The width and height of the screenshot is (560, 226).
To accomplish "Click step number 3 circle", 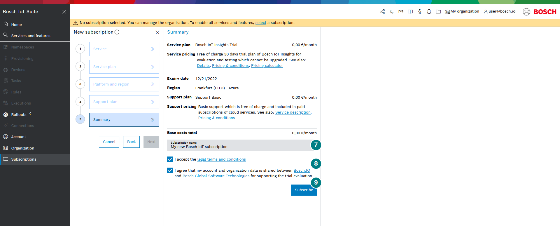I will point(80,84).
